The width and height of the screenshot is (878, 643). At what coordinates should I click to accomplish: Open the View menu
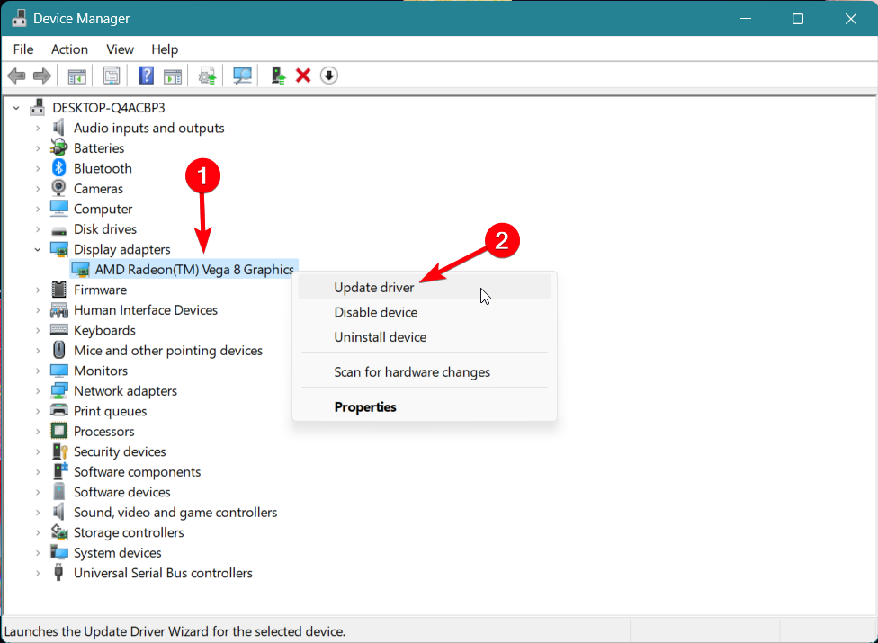(120, 49)
